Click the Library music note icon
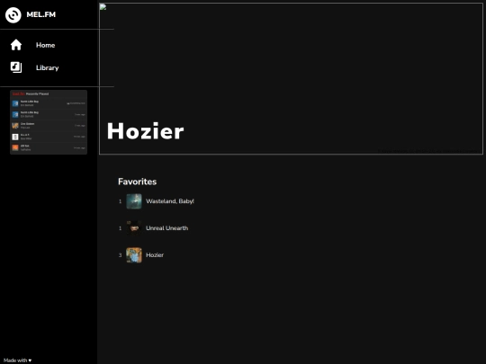Screen dimensions: 486x364 pyautogui.click(x=16, y=67)
